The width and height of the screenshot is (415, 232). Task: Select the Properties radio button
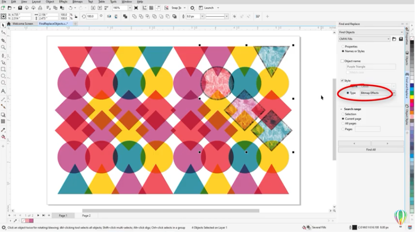342,47
